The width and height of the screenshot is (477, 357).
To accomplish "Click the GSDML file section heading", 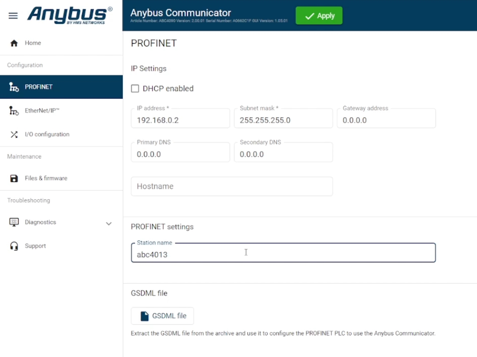I will (149, 293).
